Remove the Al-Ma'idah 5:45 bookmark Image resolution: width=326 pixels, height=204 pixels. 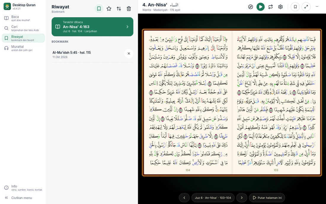coord(129,54)
